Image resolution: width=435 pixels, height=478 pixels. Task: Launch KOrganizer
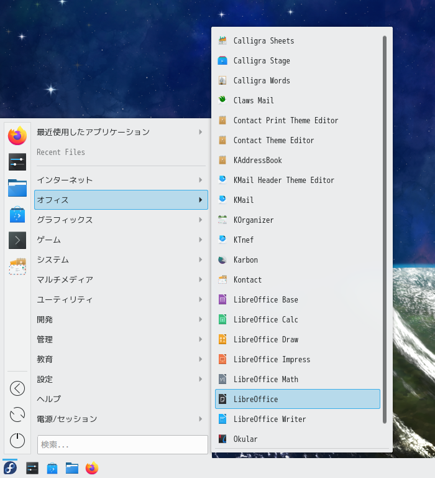click(298, 220)
